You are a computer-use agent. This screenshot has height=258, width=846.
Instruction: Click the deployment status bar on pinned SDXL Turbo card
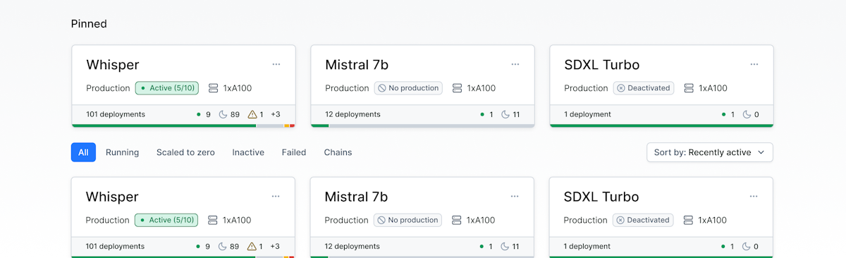661,125
